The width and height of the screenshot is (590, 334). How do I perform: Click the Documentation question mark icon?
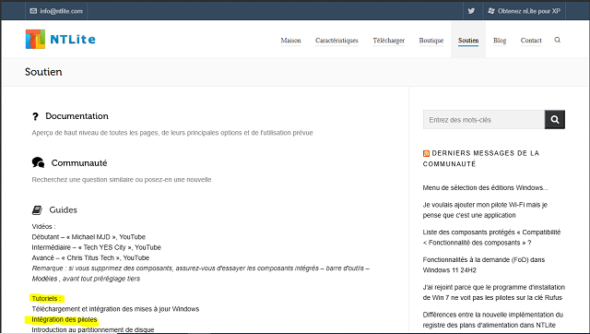[35, 116]
